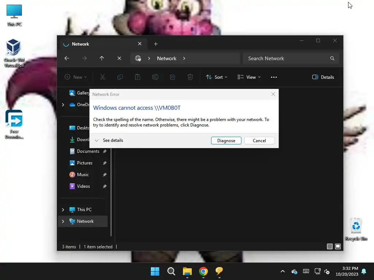Cancel the Network Error dialog
This screenshot has width=374, height=280.
click(x=259, y=140)
